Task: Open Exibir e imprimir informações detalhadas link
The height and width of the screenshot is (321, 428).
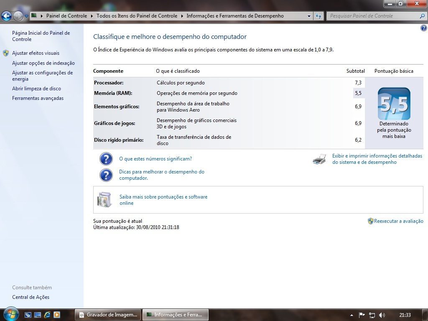Action: [377, 159]
